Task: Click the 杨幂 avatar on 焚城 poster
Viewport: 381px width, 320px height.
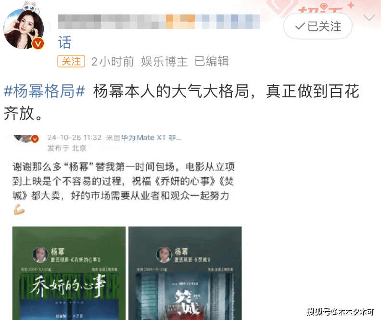Action: (164, 255)
